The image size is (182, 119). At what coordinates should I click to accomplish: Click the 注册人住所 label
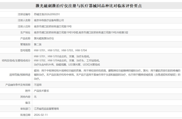24,26
